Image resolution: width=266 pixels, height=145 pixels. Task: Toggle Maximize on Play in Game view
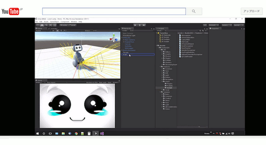pyautogui.click(x=92, y=83)
